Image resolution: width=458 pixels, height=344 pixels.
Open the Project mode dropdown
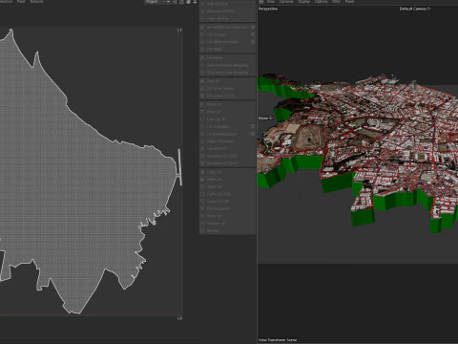click(x=157, y=2)
